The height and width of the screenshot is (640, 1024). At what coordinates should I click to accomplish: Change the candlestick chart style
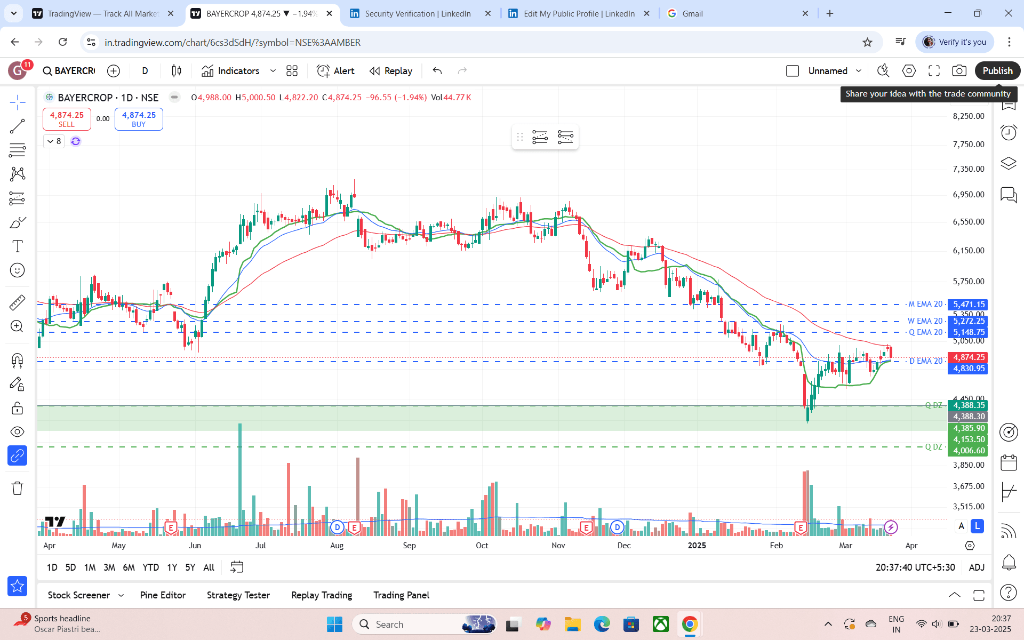click(177, 71)
